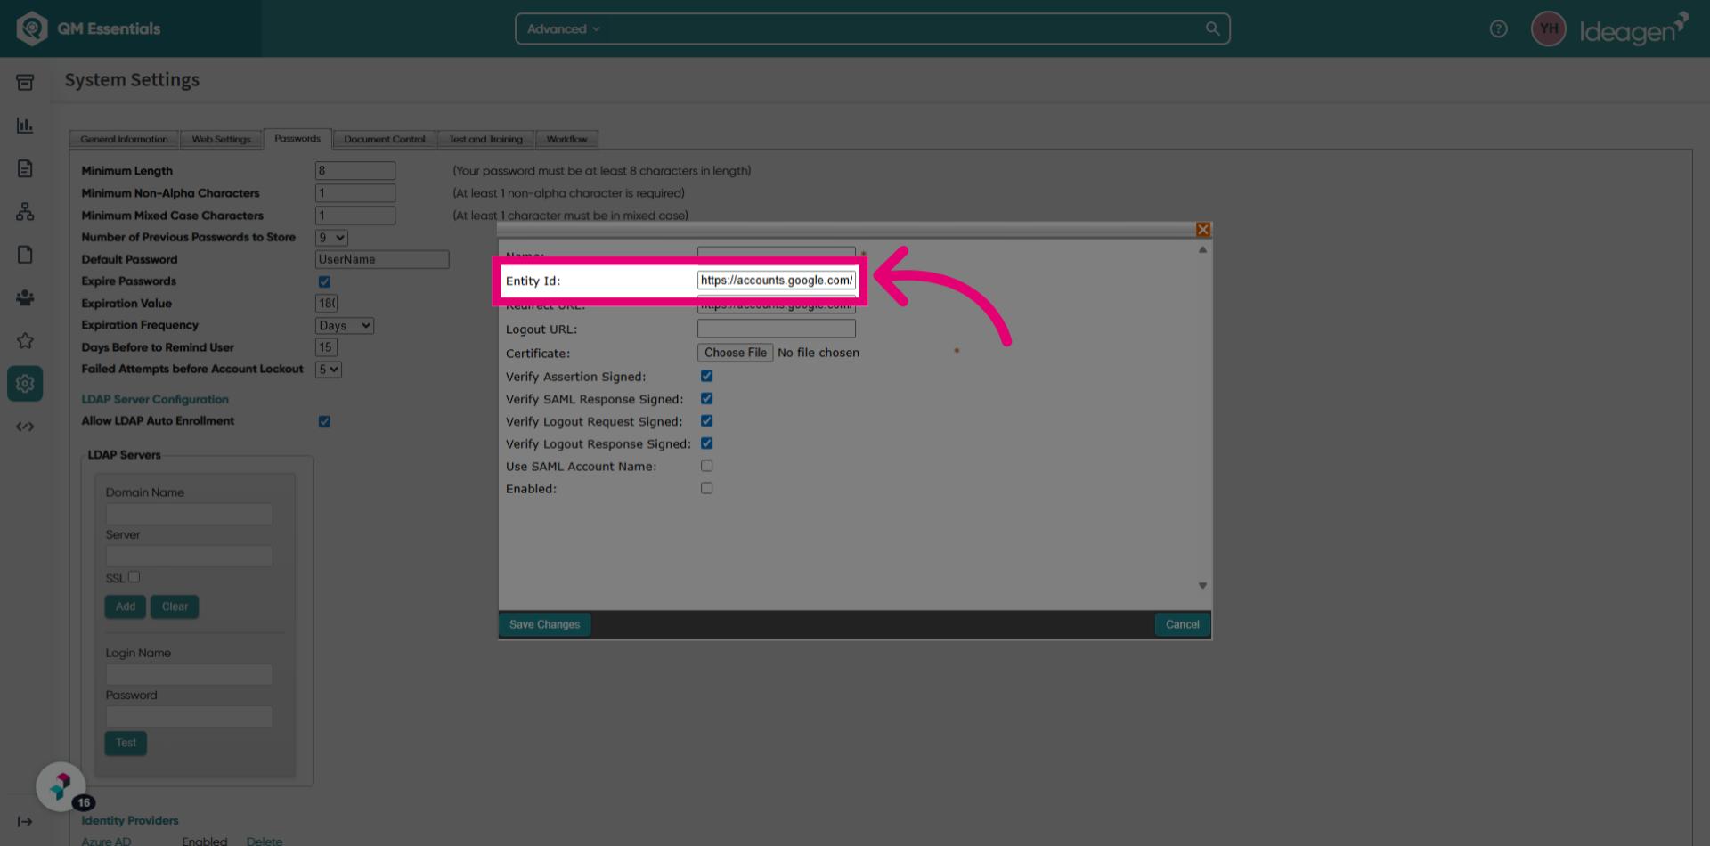Close the identity provider dialog
The width and height of the screenshot is (1710, 846).
click(1203, 230)
